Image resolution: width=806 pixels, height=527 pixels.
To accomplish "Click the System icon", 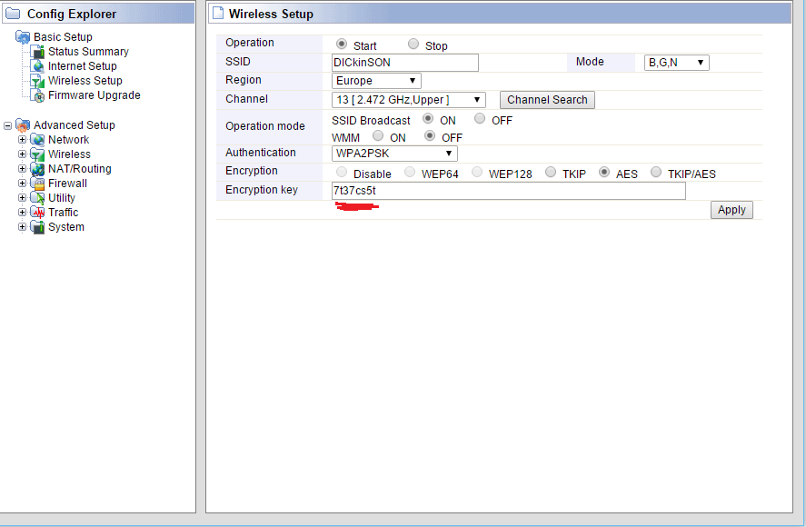I will click(37, 227).
